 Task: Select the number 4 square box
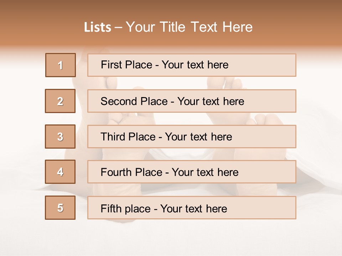pyautogui.click(x=60, y=172)
